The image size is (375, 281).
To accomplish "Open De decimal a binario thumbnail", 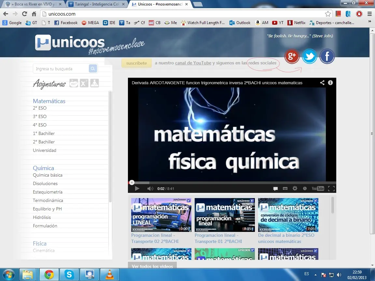I will pos(288,215).
